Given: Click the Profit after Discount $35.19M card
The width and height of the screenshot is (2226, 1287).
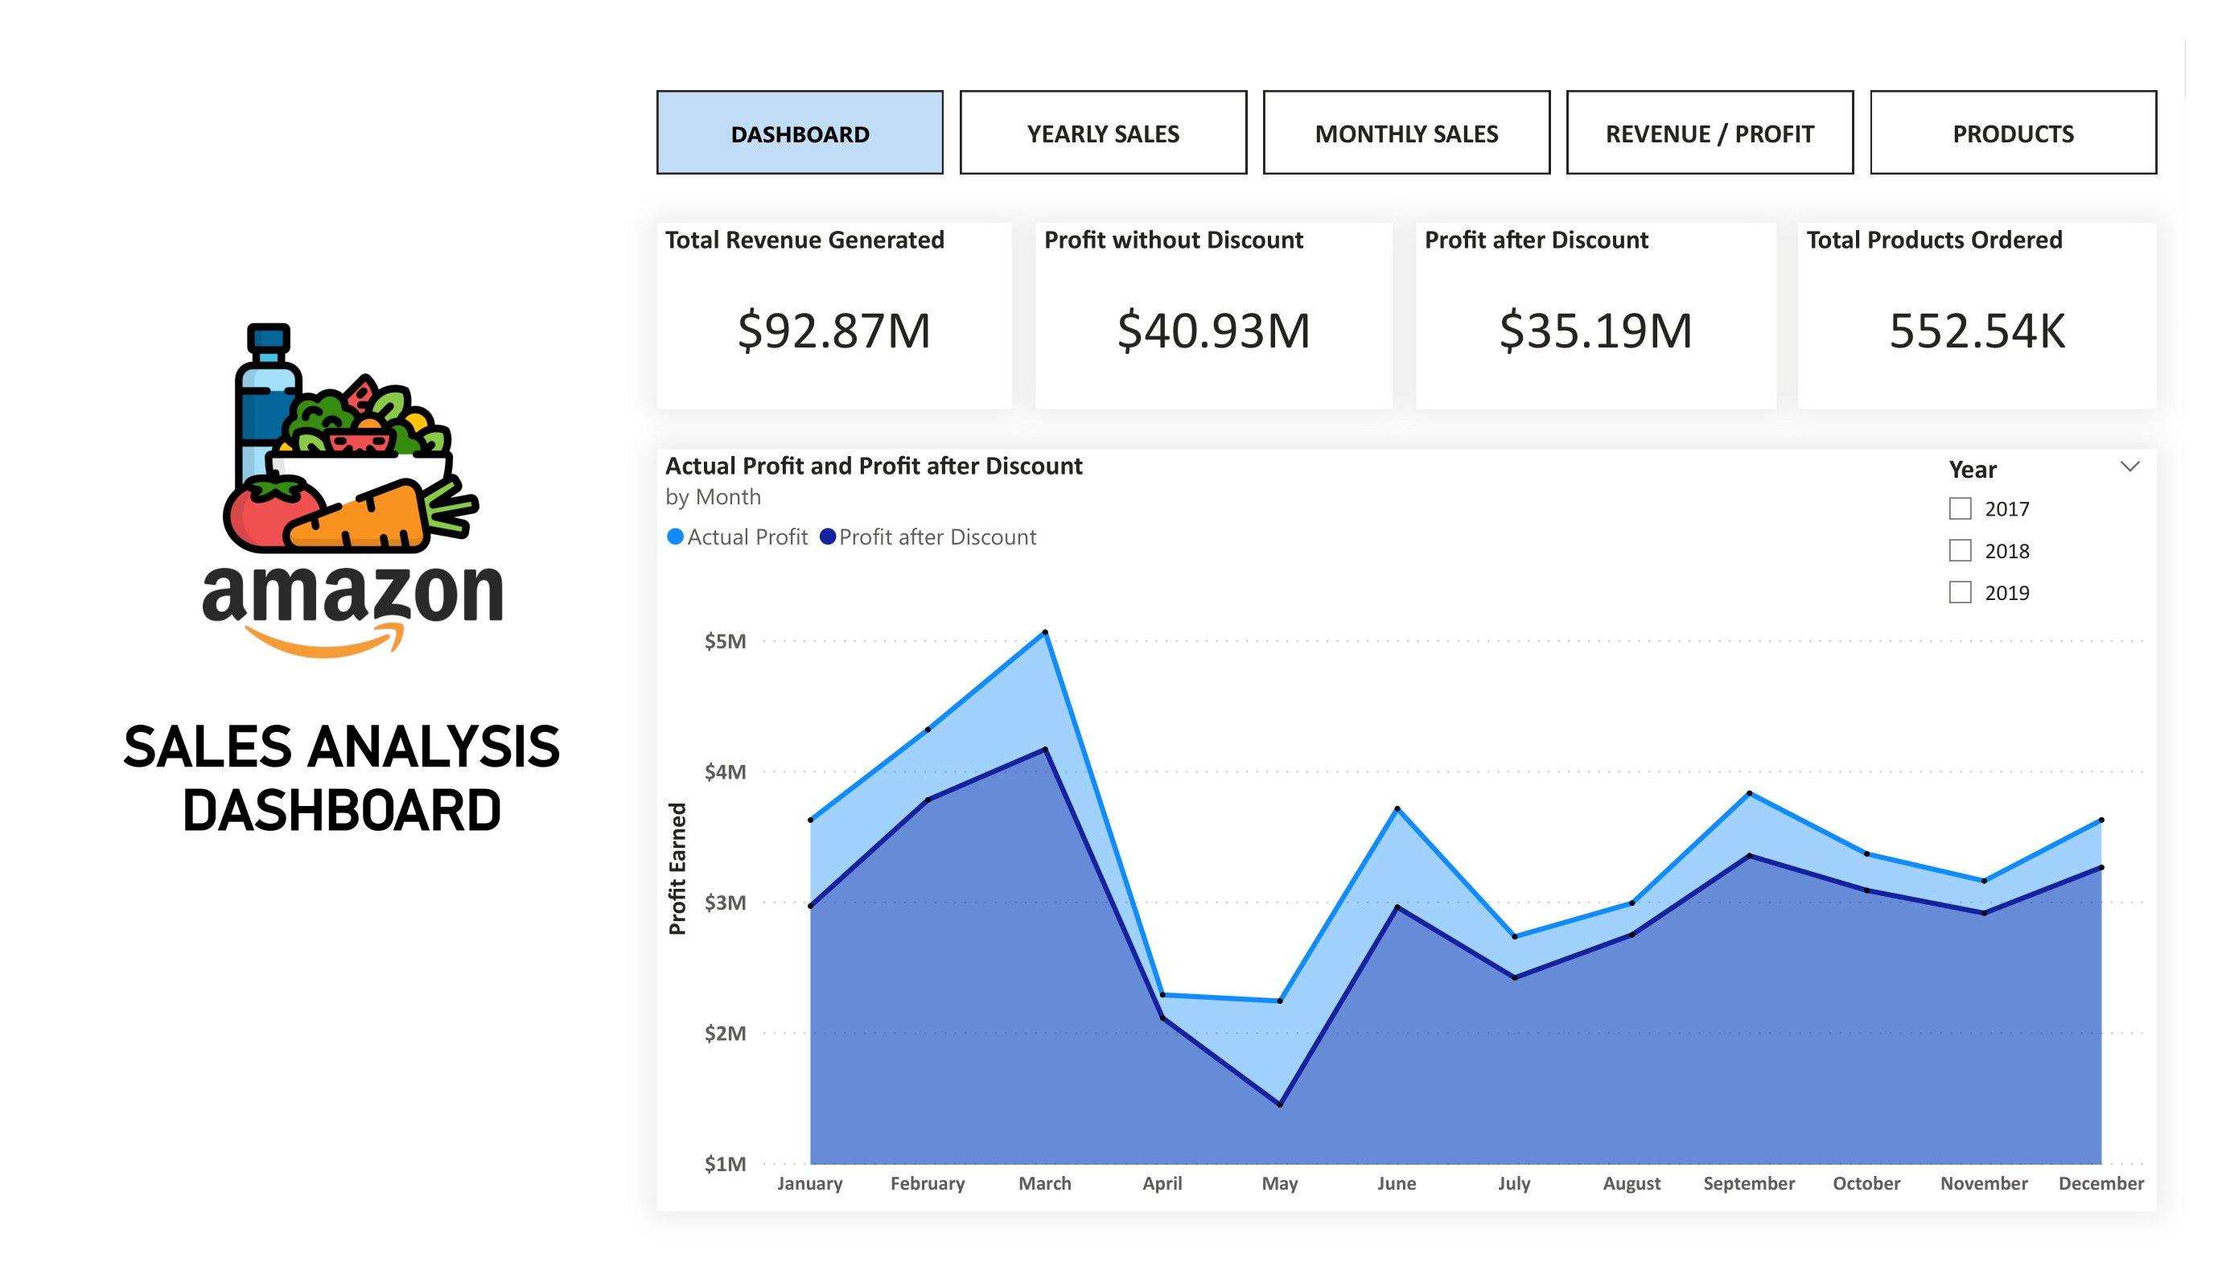Looking at the screenshot, I should point(1595,316).
